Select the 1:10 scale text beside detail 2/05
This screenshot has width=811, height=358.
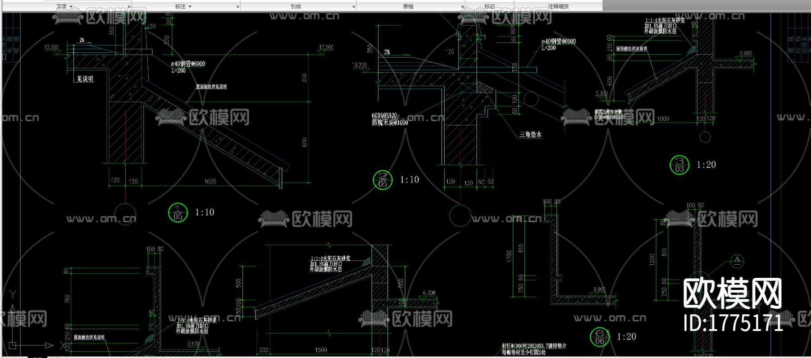[410, 179]
